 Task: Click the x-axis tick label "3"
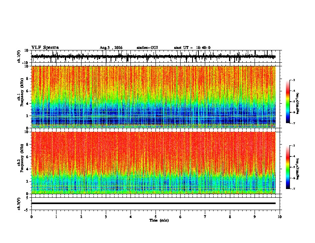[x=106, y=217]
